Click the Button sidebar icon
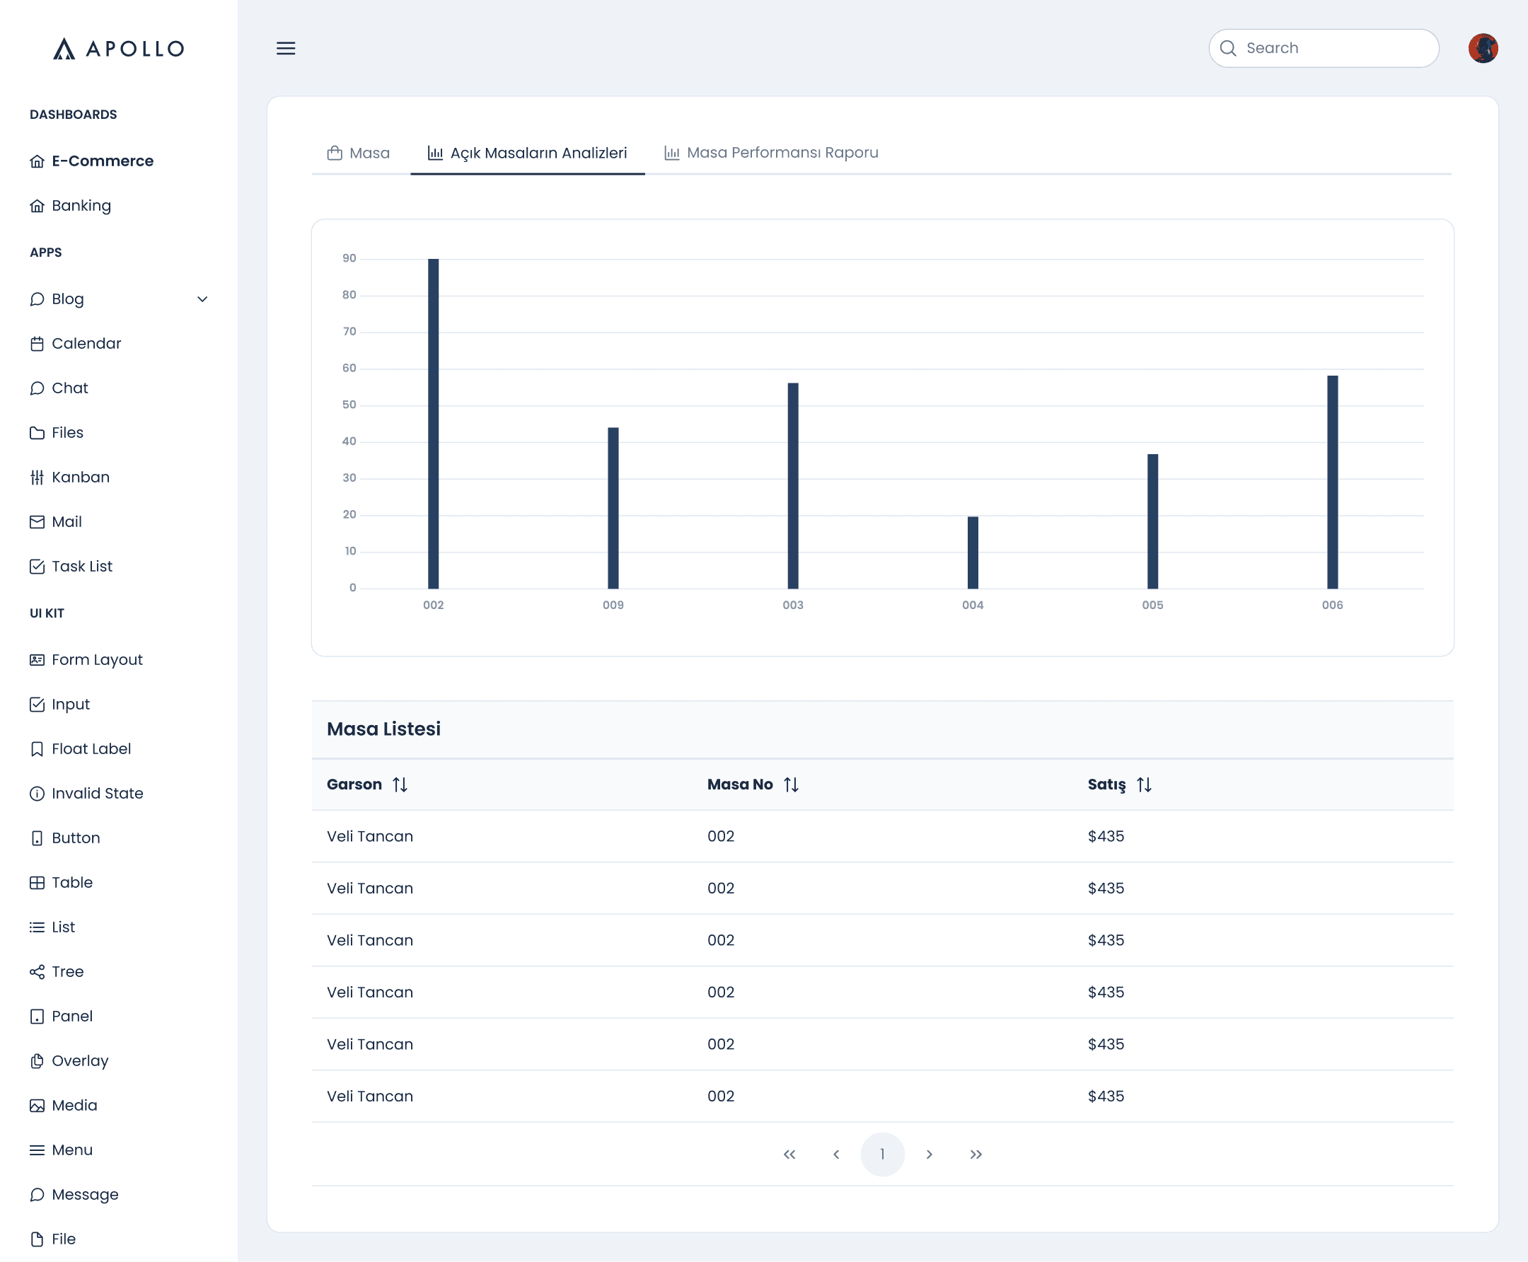The width and height of the screenshot is (1528, 1262). click(37, 838)
